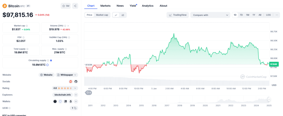Viewport: 283px width, 116px height.
Task: Expand the Whitepaper dropdown
Action: (67, 75)
